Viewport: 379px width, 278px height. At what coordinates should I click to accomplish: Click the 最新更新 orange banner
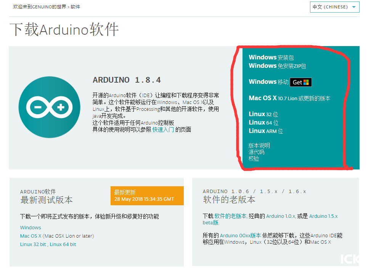click(147, 196)
